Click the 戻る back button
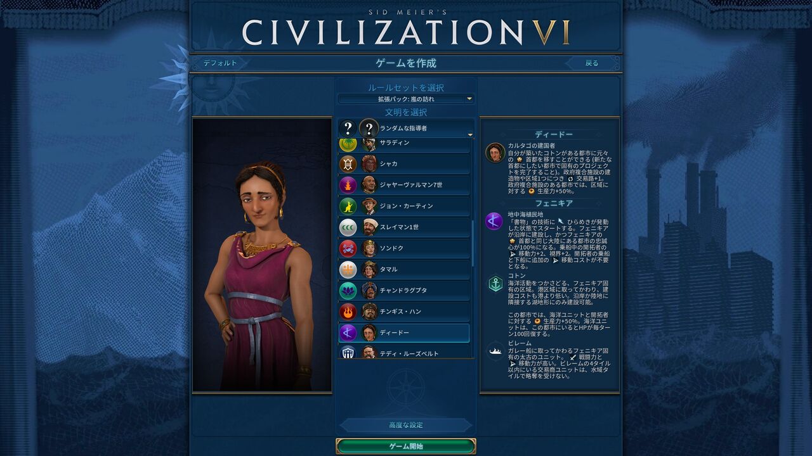This screenshot has width=812, height=456. (x=592, y=63)
